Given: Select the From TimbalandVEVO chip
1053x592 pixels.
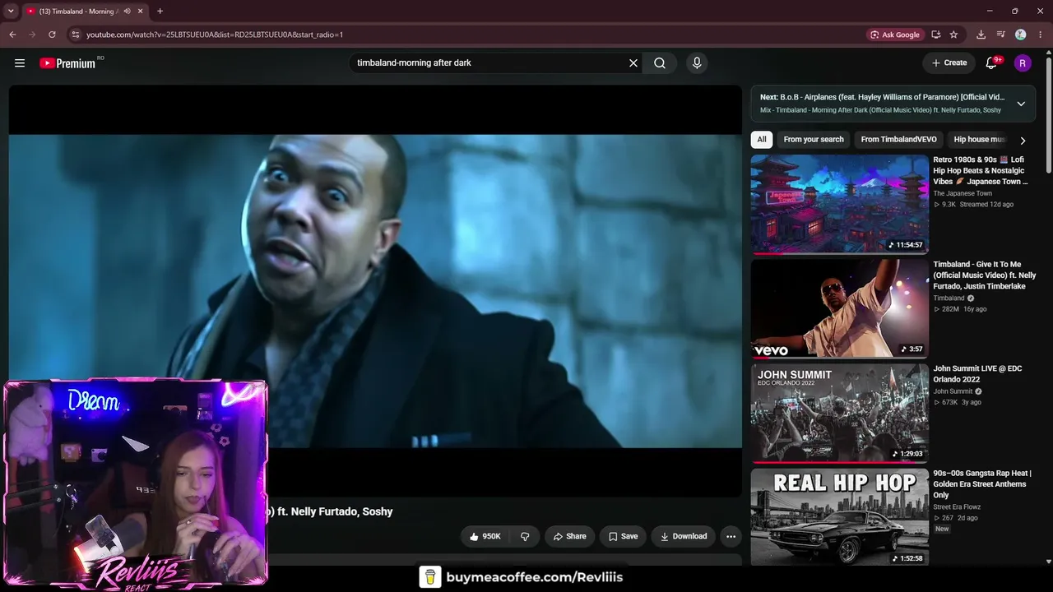Looking at the screenshot, I should coord(898,140).
